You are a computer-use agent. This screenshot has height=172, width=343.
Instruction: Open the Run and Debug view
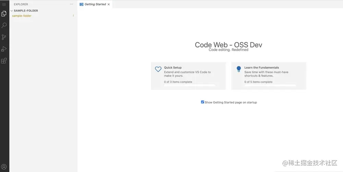[4, 49]
